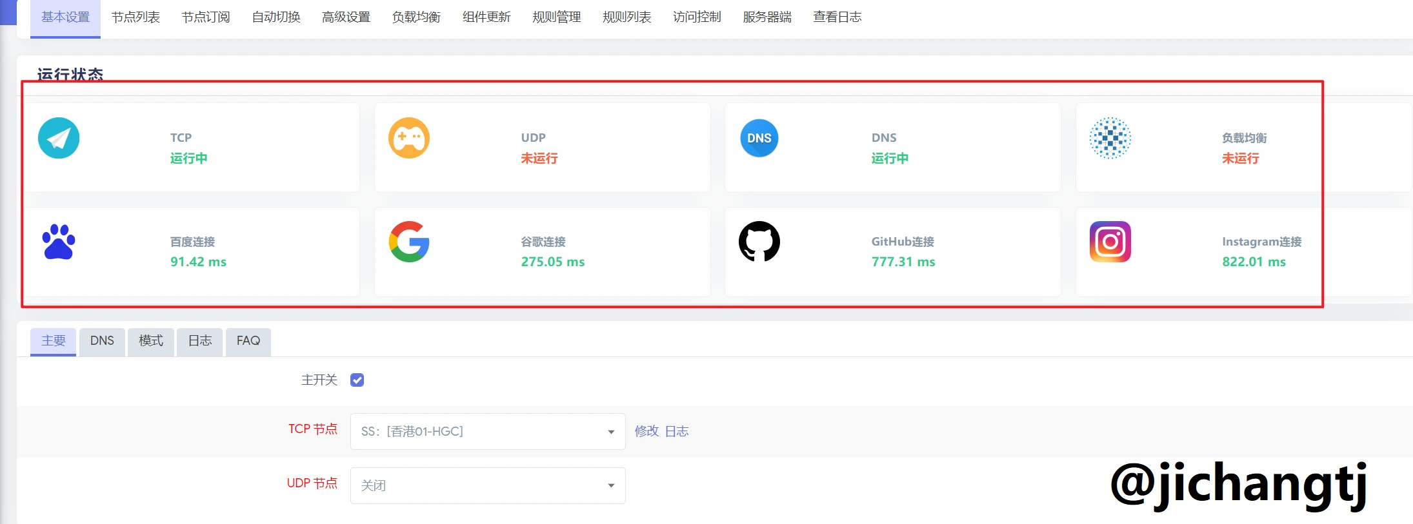
Task: Select the 日志 sub-tab
Action: [200, 341]
